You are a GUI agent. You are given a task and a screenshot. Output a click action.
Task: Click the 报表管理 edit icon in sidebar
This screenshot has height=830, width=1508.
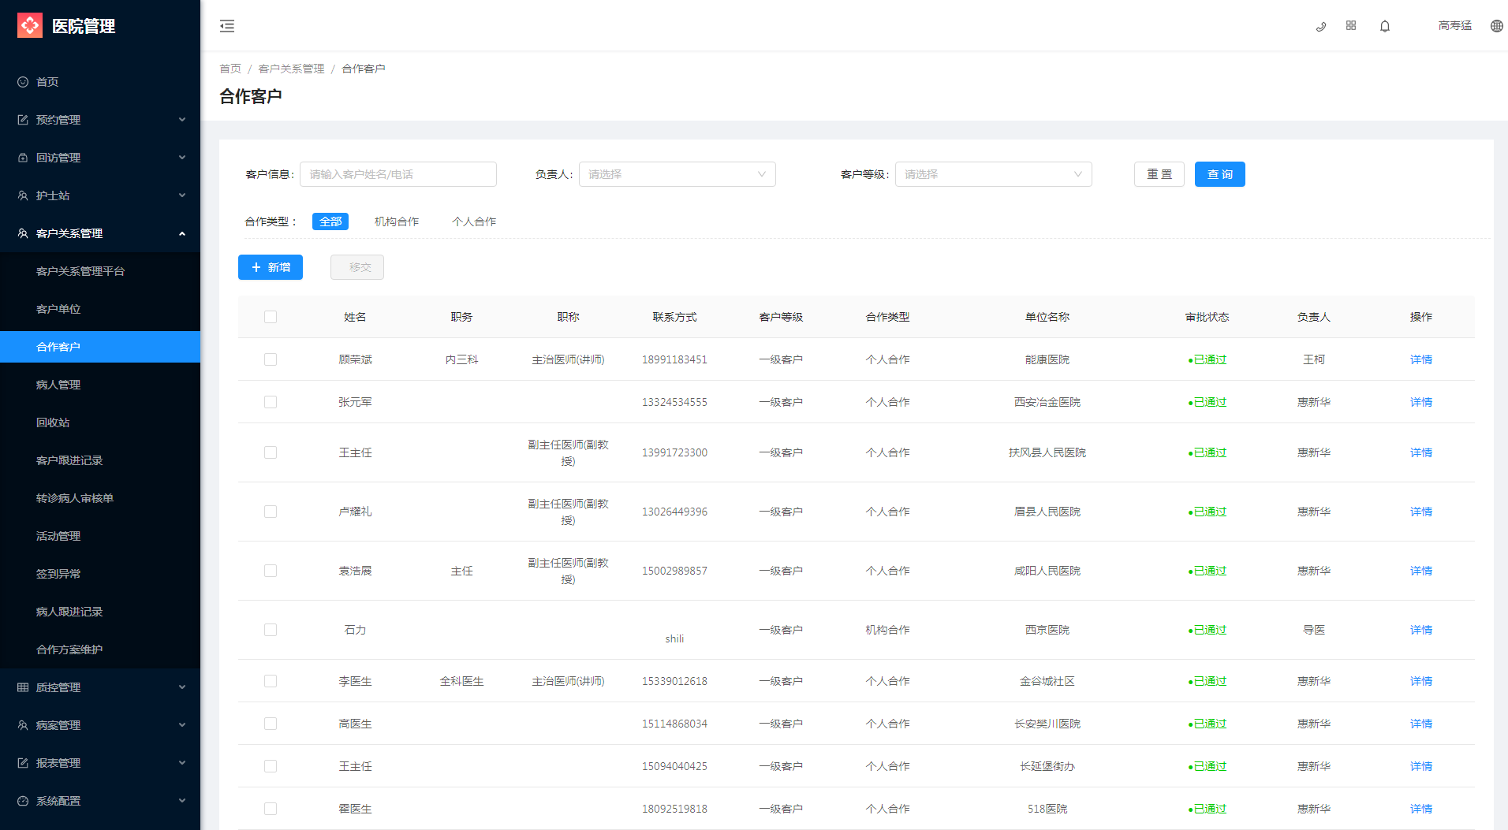(23, 763)
